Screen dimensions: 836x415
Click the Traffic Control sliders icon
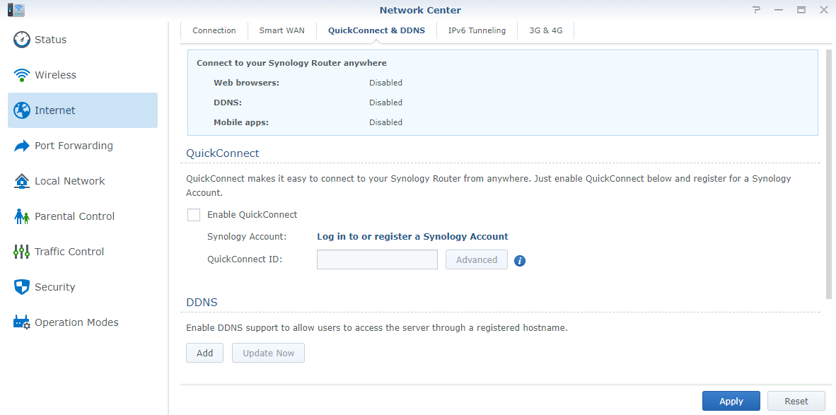point(22,252)
